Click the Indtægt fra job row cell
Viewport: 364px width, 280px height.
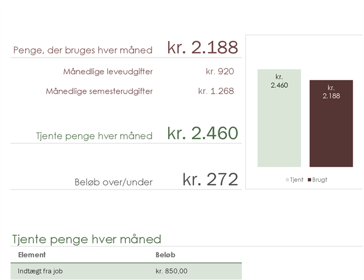[x=40, y=271]
